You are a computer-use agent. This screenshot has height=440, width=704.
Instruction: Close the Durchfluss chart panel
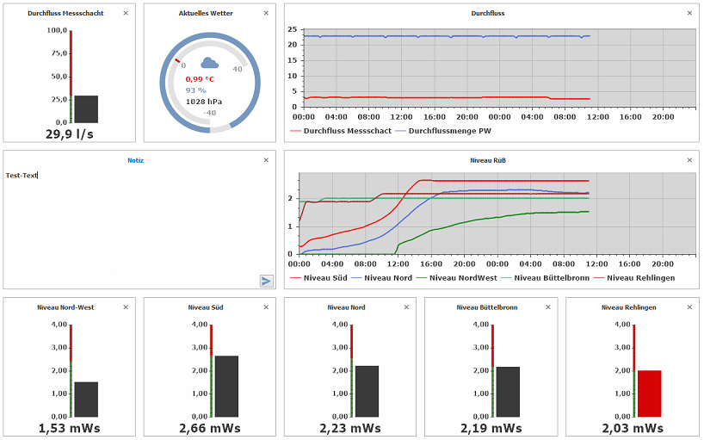tap(689, 13)
